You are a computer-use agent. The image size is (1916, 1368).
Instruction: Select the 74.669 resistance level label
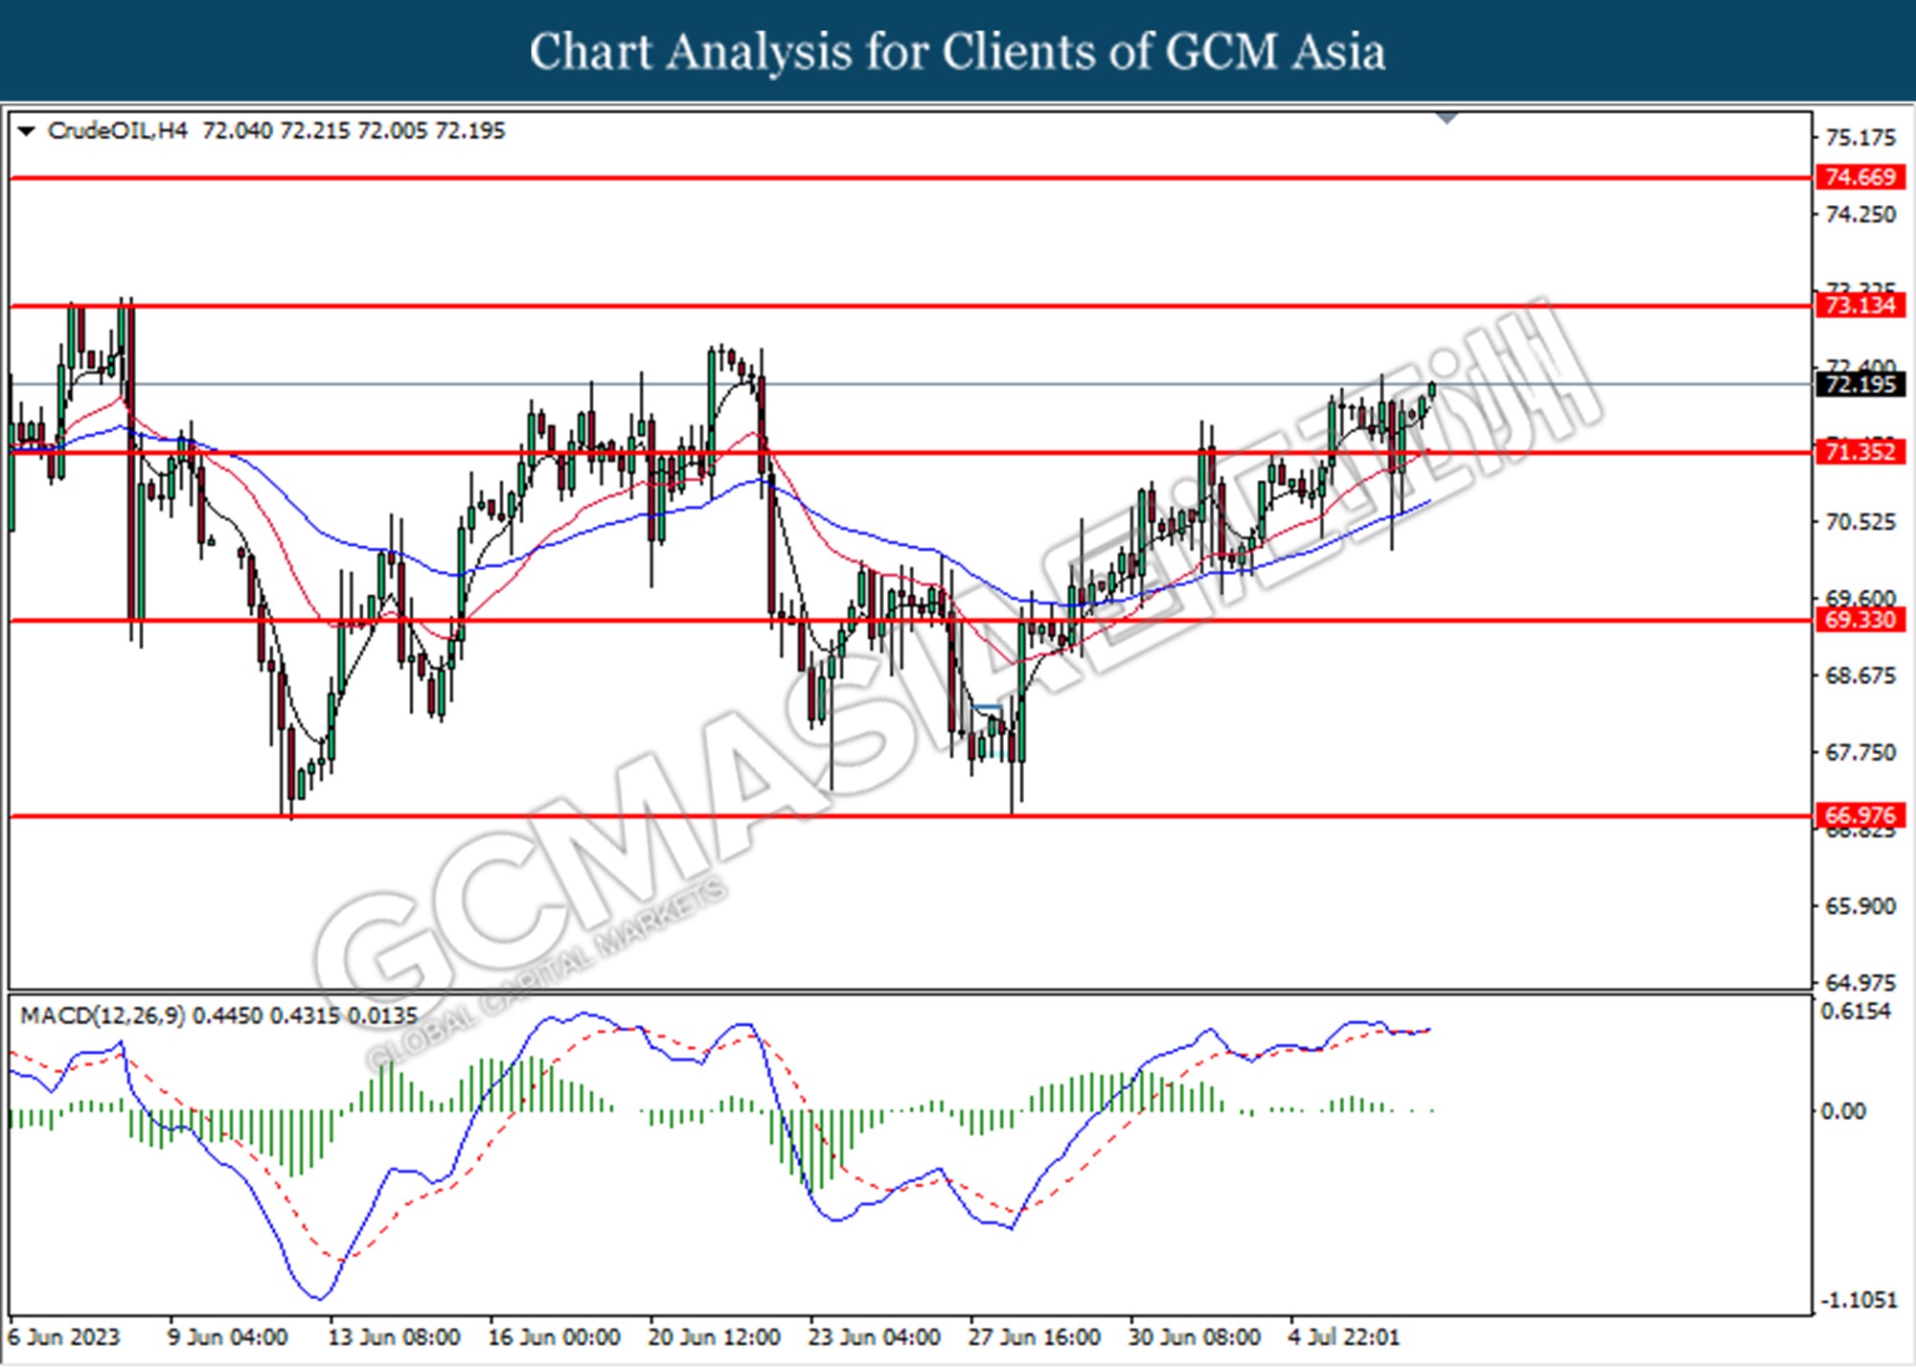pos(1859,177)
